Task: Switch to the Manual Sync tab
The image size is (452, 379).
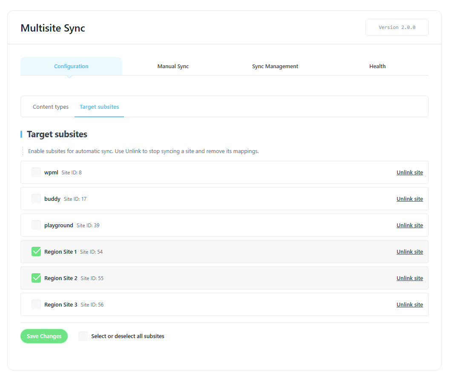Action: (173, 67)
